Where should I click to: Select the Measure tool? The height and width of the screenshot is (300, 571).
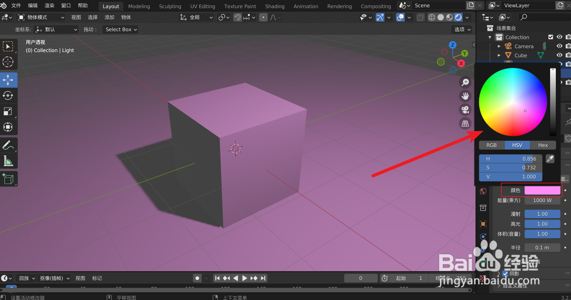pos(8,161)
